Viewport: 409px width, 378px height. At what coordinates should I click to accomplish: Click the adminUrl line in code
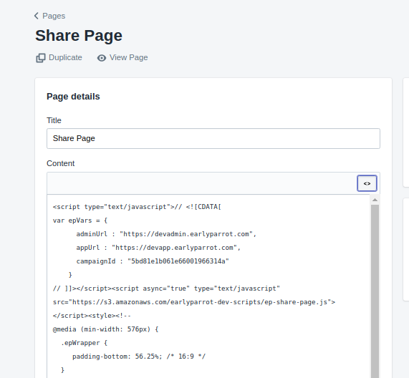(166, 234)
